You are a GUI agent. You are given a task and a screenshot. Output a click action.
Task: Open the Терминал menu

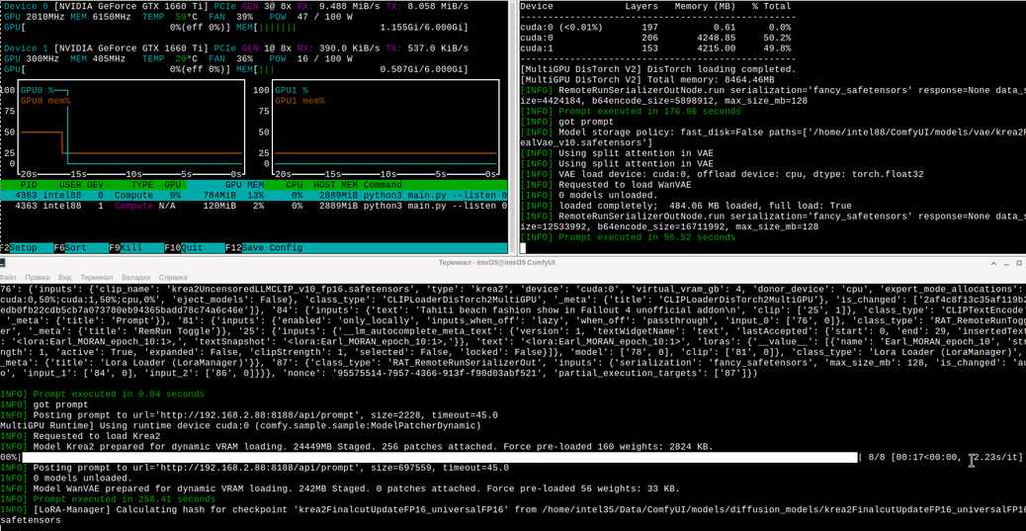[97, 278]
